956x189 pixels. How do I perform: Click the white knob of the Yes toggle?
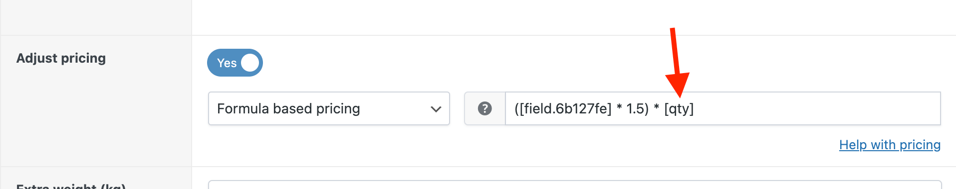tap(250, 63)
